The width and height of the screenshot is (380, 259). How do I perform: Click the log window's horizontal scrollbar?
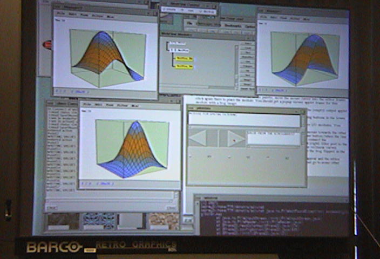110,201
